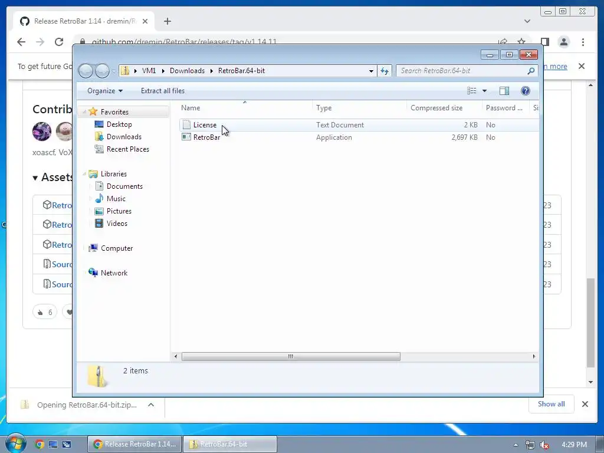Image resolution: width=604 pixels, height=453 pixels.
Task: Select Libraries in navigation pane
Action: tap(113, 174)
